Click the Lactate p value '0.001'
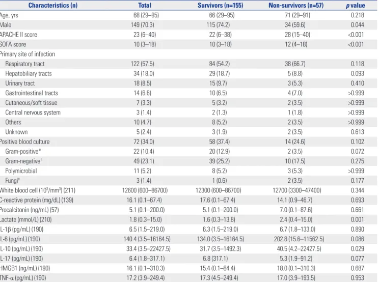Viewport: 379px width, 282px height. 358,220
